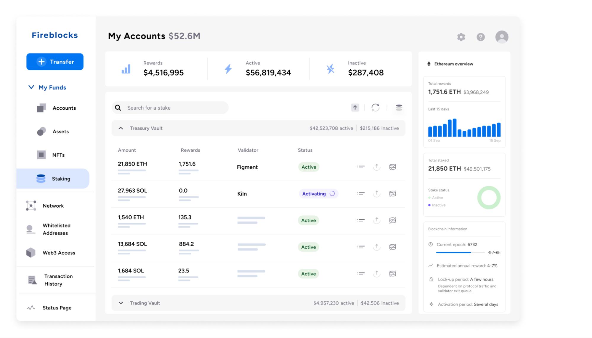
Task: Click the current epoch progress bar
Action: (460, 252)
